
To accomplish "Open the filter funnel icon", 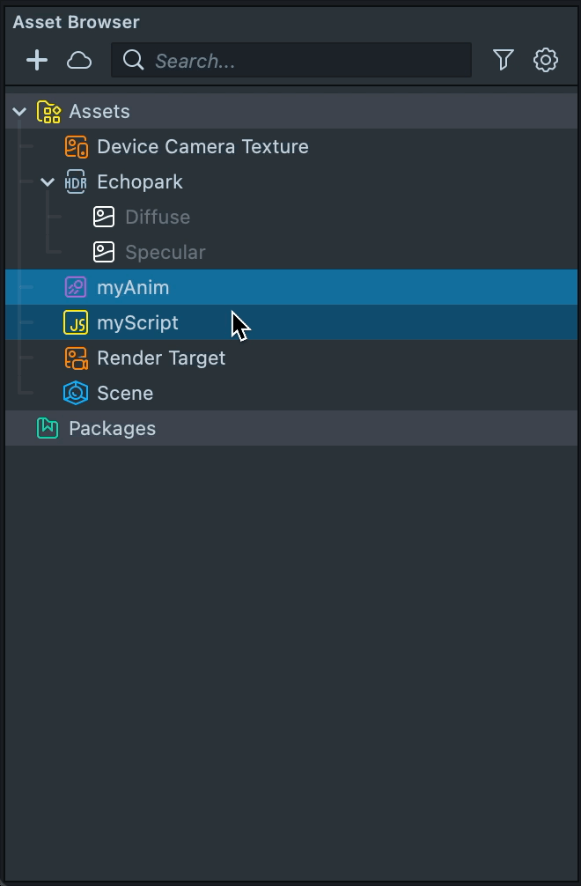I will click(x=504, y=60).
